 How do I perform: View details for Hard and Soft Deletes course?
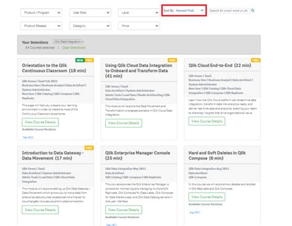[x=207, y=197]
